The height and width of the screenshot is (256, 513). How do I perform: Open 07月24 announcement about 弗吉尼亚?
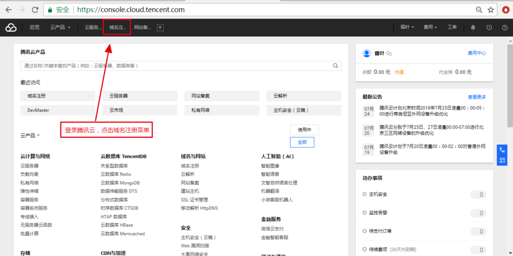(x=433, y=111)
